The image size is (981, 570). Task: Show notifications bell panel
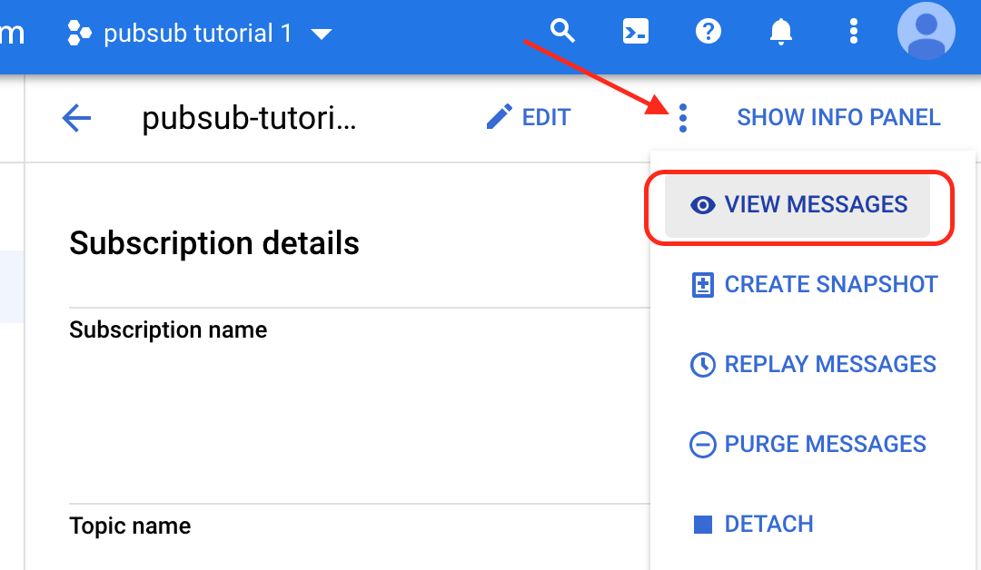781,31
